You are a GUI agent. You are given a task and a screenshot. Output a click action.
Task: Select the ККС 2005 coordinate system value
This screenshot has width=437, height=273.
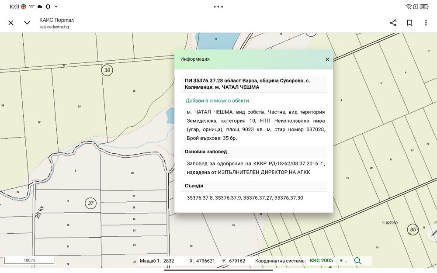click(x=321, y=260)
